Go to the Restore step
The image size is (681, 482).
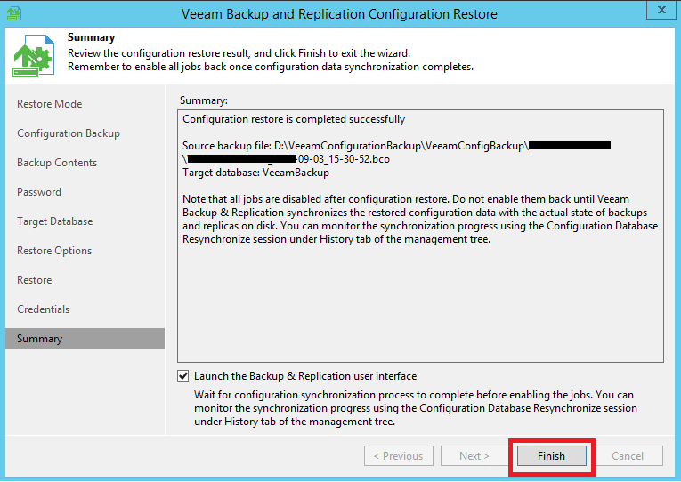click(x=35, y=280)
